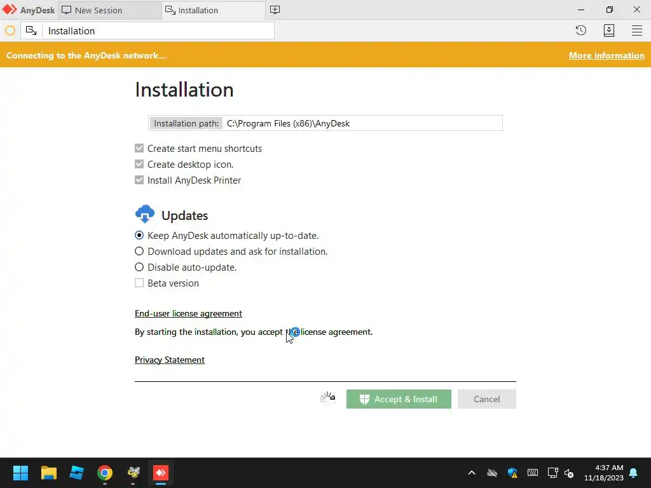Click the license acceptance notice text

pyautogui.click(x=254, y=332)
